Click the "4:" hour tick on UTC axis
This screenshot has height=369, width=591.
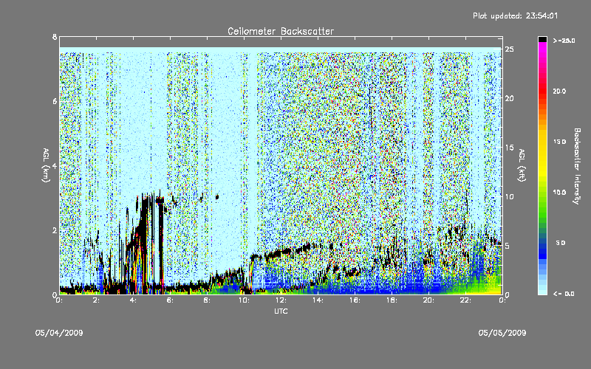pyautogui.click(x=133, y=300)
